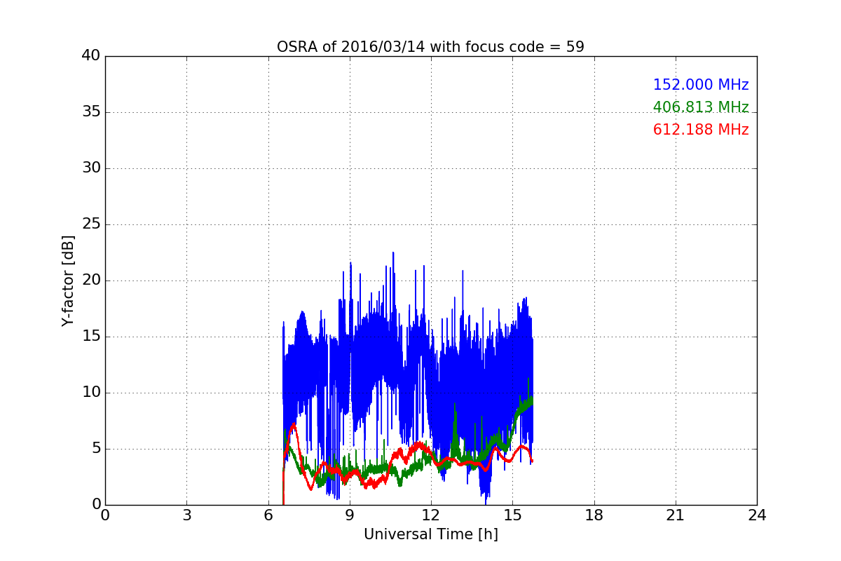Click the x-axis tick label 6
This screenshot has width=841, height=561.
click(x=268, y=515)
